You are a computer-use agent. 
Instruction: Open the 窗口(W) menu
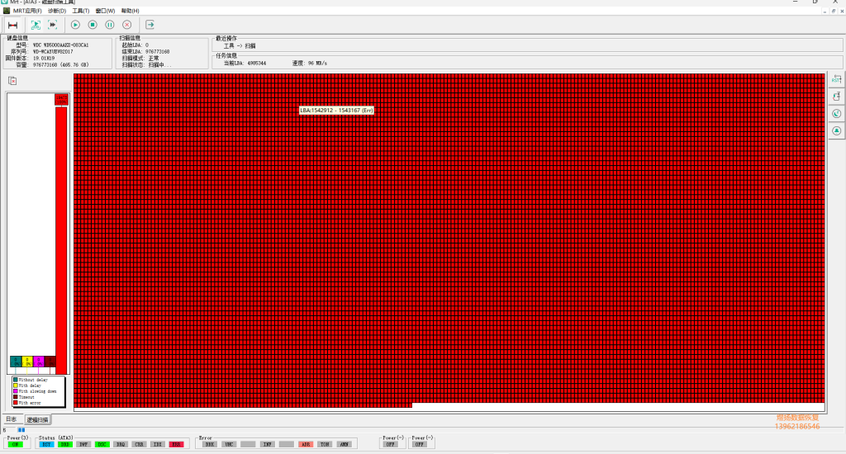[x=105, y=11]
